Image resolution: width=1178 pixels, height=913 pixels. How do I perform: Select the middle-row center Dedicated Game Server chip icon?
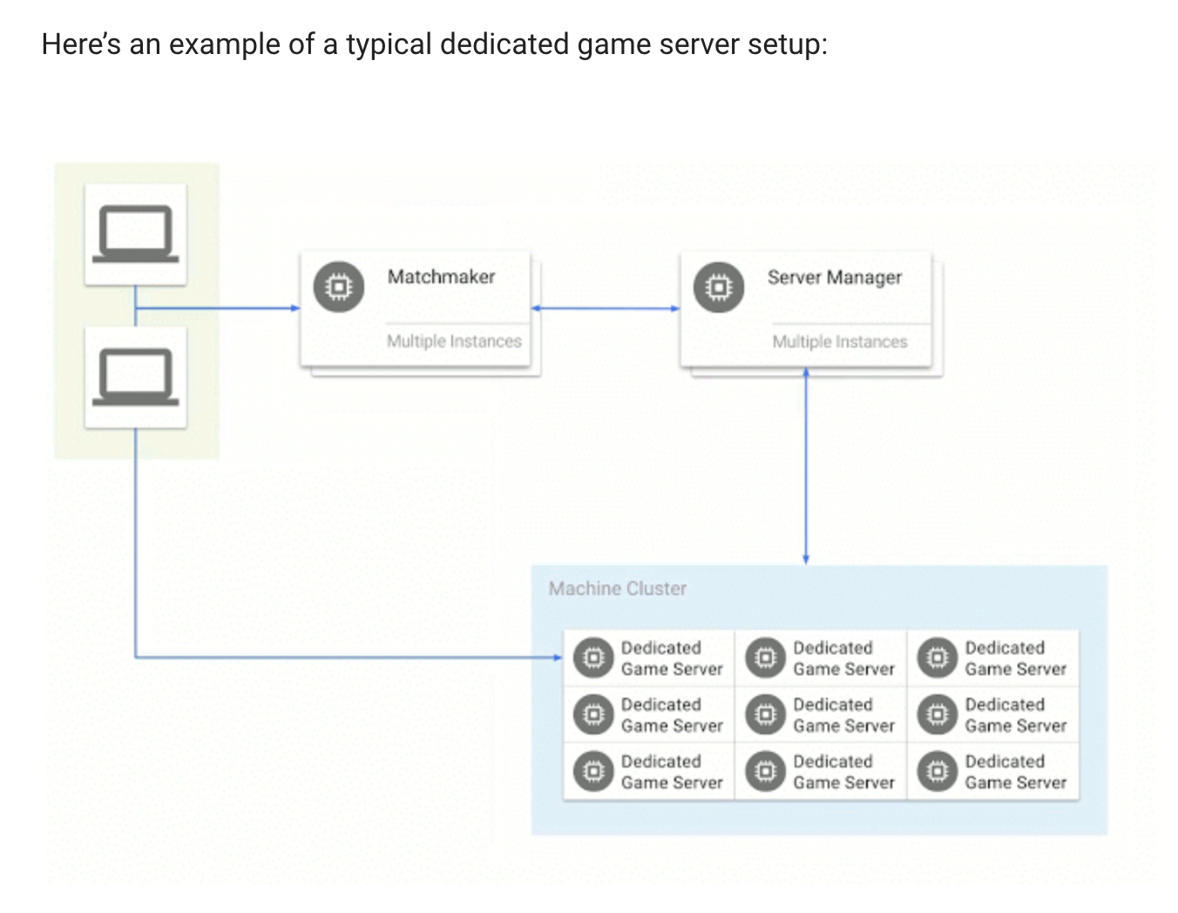[764, 714]
